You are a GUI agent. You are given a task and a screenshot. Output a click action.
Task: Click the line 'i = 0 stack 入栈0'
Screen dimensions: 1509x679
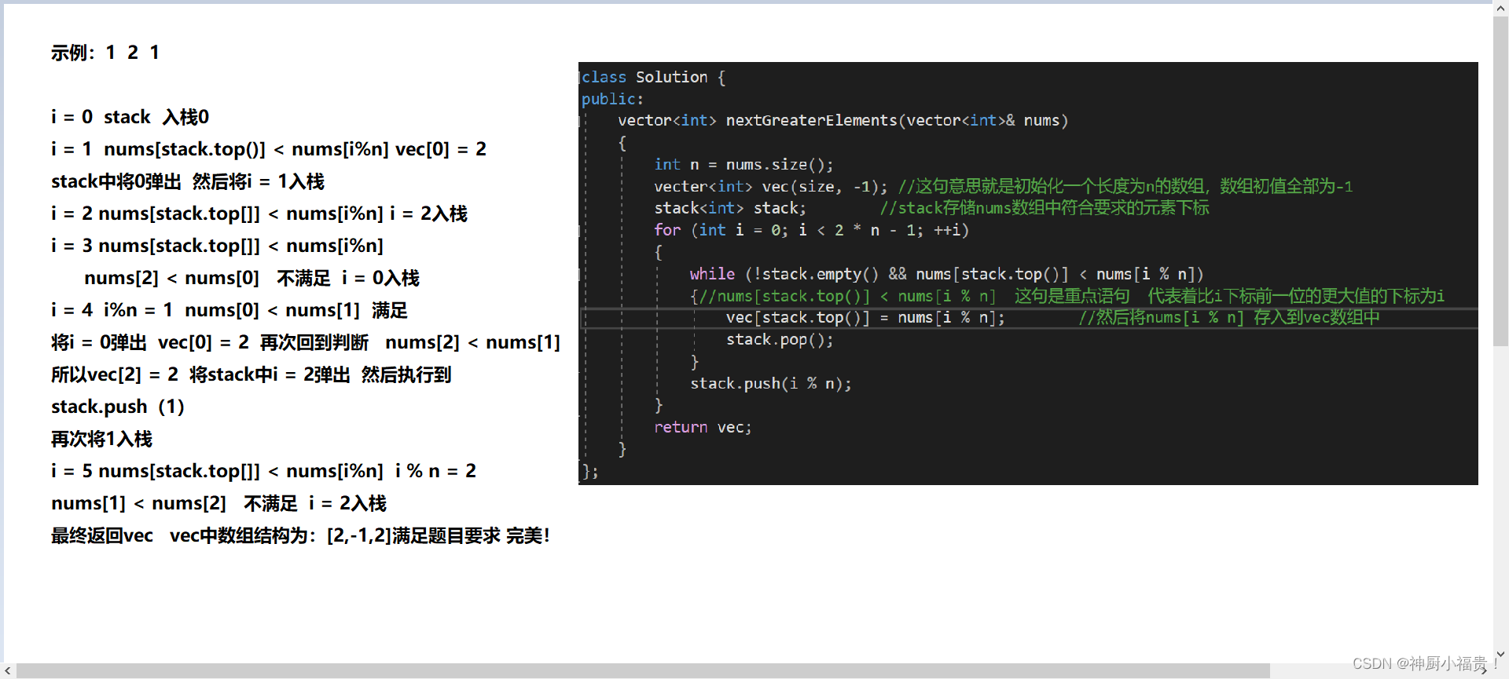tap(130, 117)
